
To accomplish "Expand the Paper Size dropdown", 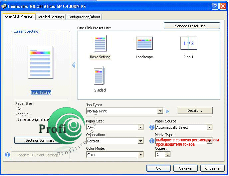I will coord(140,127).
